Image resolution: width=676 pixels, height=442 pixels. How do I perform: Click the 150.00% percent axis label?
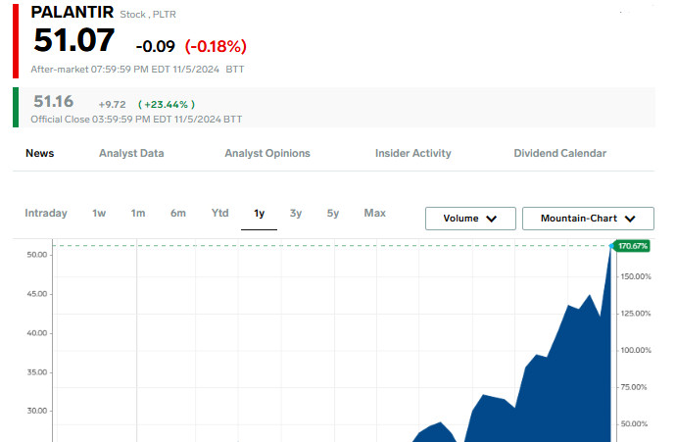(x=636, y=276)
